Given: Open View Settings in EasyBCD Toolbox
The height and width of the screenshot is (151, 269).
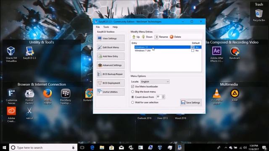Looking at the screenshot, I should tap(111, 38).
